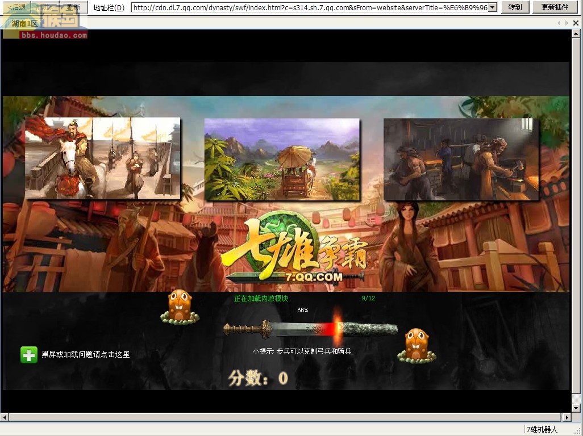Click the 后退 back button
This screenshot has width=583, height=436.
tap(16, 7)
